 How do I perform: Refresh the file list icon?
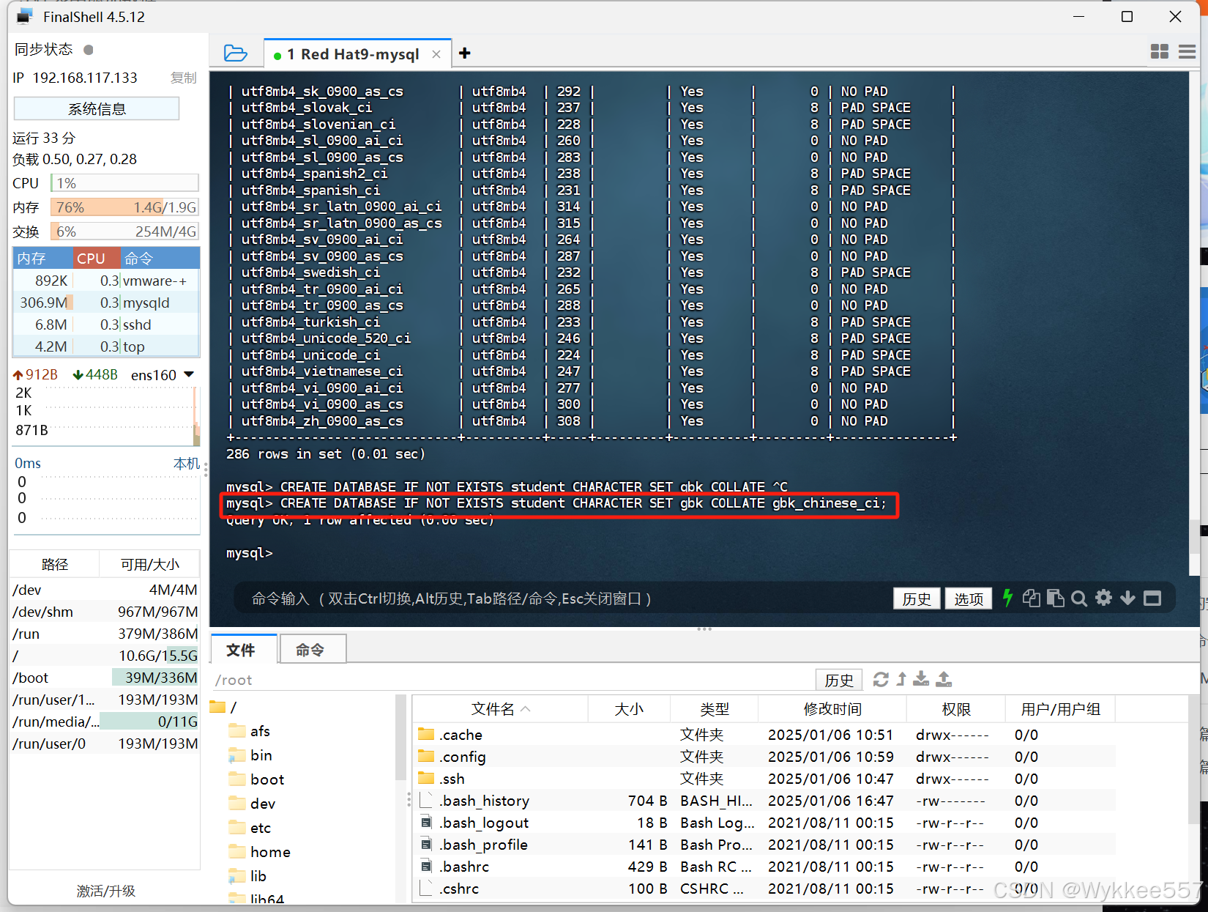pos(881,679)
